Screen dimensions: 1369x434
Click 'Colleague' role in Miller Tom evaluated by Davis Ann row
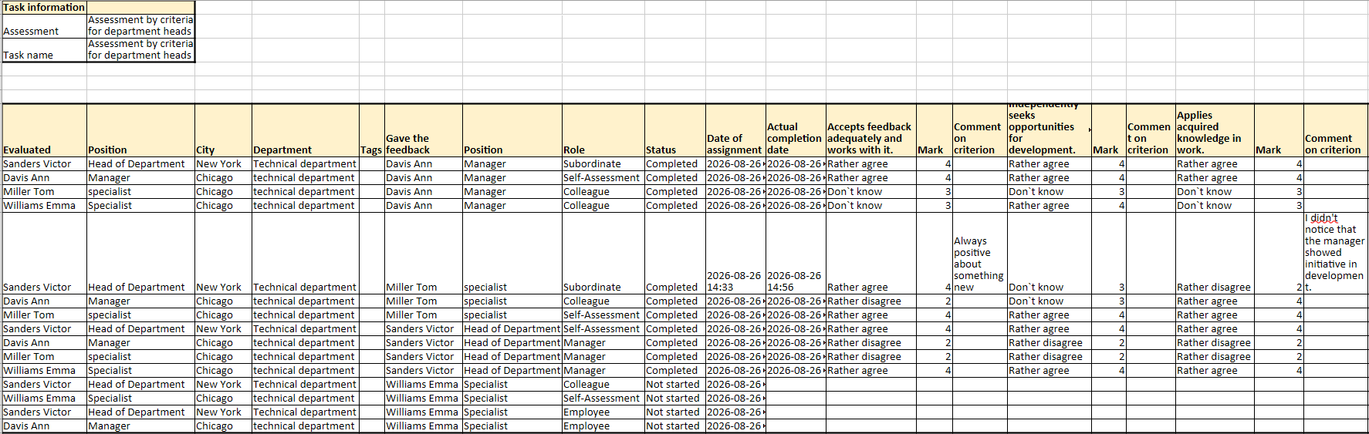click(603, 192)
